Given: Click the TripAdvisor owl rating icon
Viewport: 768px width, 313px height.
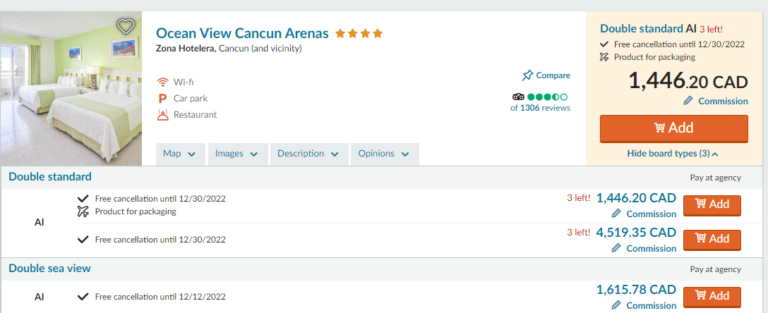Looking at the screenshot, I should (x=518, y=97).
